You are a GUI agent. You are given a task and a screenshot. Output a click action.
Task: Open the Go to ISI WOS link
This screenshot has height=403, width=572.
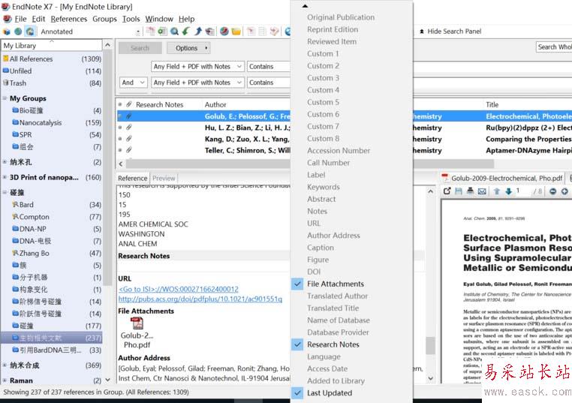[179, 289]
